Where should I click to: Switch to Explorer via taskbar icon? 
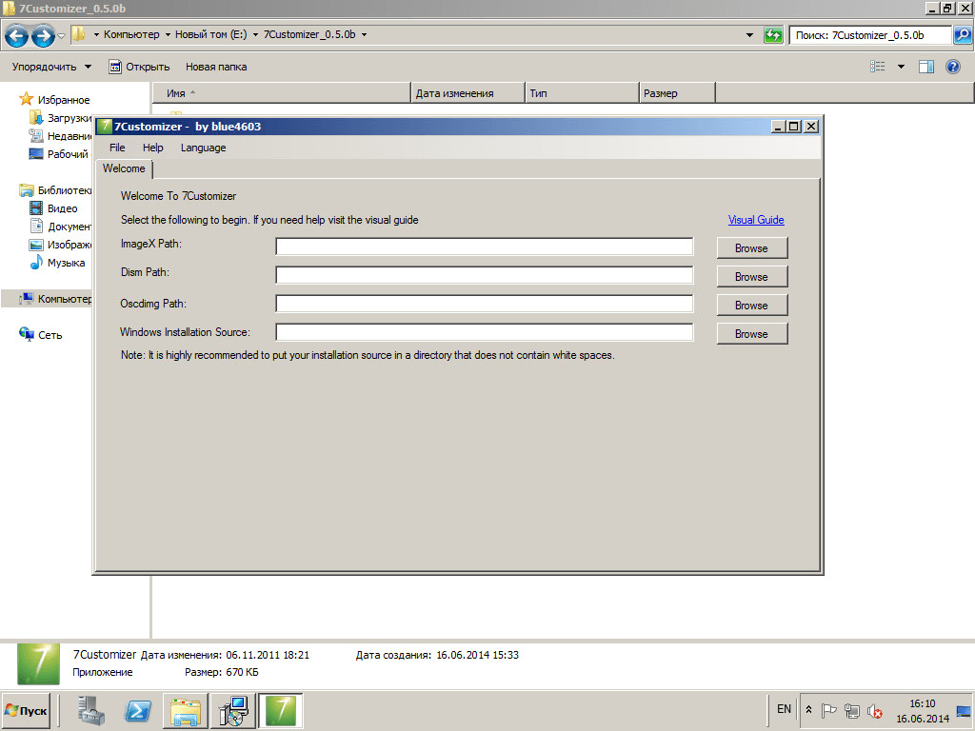coord(186,710)
